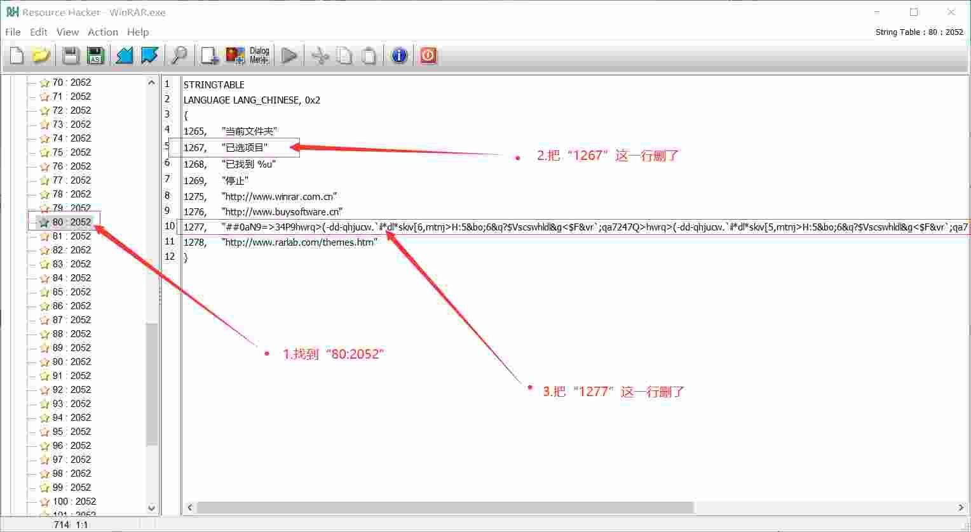Click the line beginning with 1265
The width and height of the screenshot is (971, 532).
230,131
